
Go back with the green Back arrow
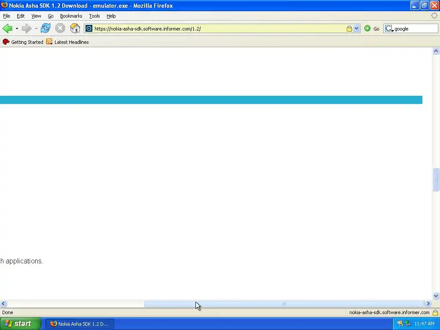pos(8,28)
